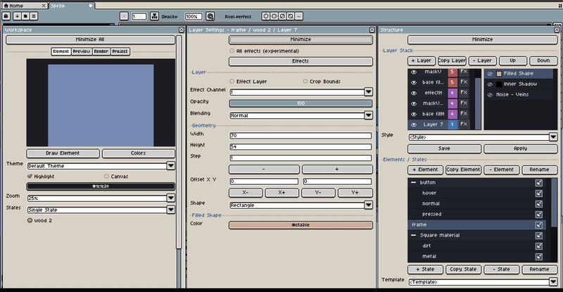Screen dimensions: 563x292
Task: Toggle visibility of the effectH layer
Action: [x=414, y=93]
